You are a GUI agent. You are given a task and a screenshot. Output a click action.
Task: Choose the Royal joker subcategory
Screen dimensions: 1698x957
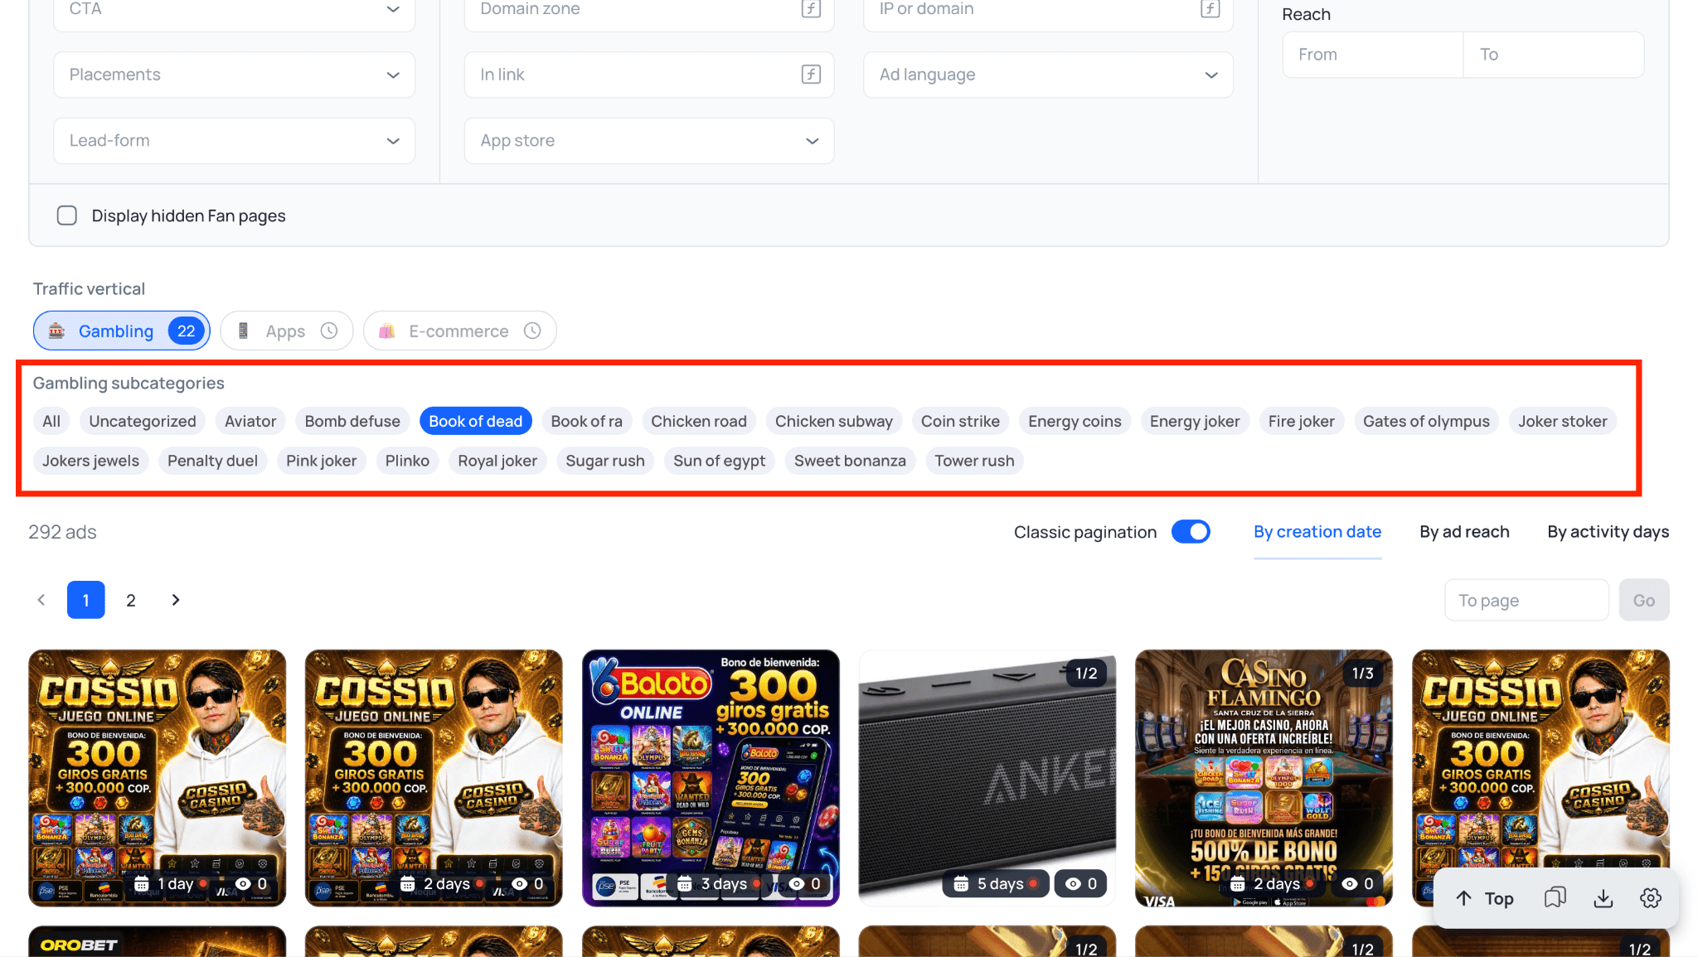(497, 461)
